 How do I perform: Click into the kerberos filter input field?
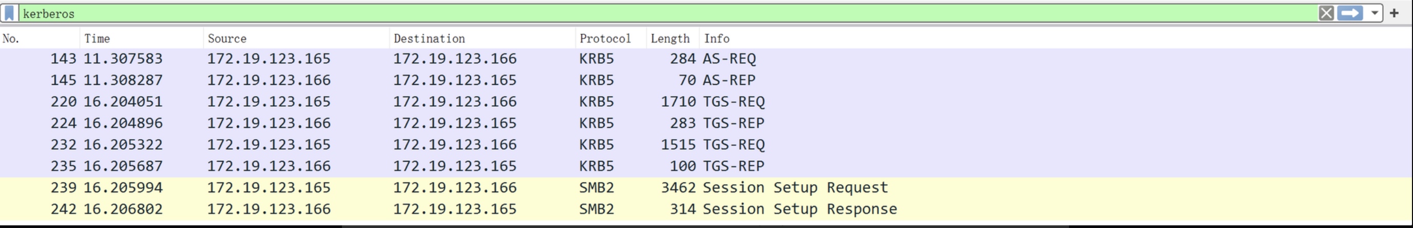point(658,13)
